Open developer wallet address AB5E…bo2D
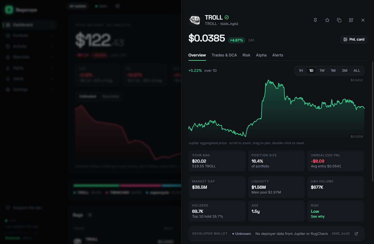 coord(341,234)
